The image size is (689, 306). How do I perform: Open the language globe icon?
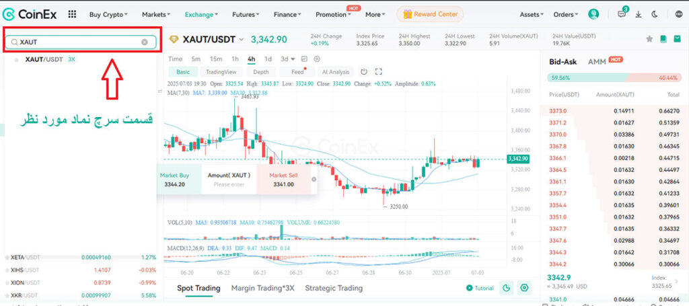point(678,15)
